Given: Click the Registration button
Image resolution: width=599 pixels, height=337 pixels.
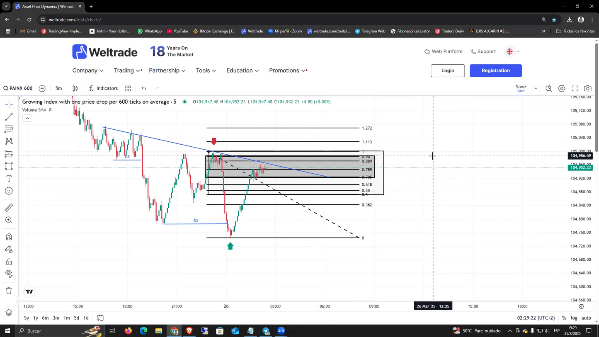Looking at the screenshot, I should [x=495, y=70].
